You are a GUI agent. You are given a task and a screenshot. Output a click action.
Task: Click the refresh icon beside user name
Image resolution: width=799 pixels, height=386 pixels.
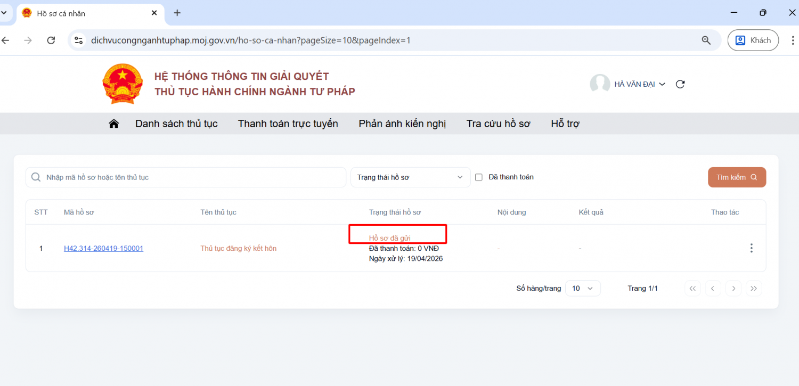click(680, 84)
